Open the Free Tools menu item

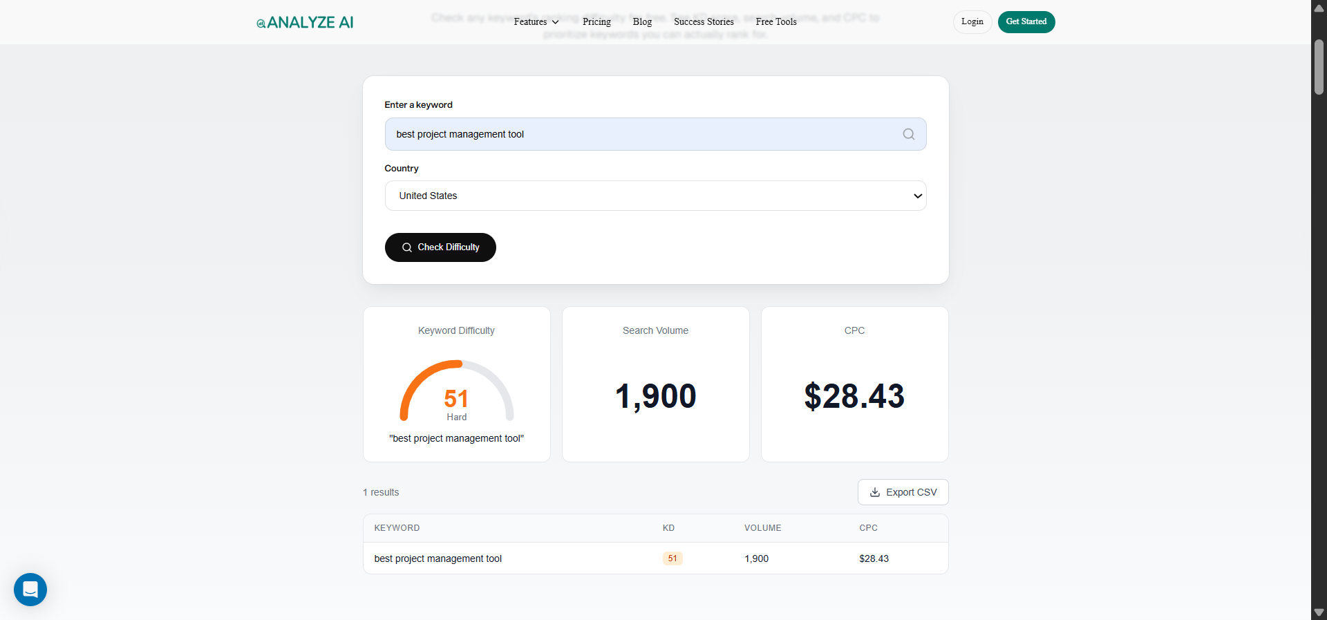(776, 22)
